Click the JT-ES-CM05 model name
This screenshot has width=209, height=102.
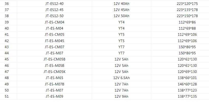click(x=54, y=34)
